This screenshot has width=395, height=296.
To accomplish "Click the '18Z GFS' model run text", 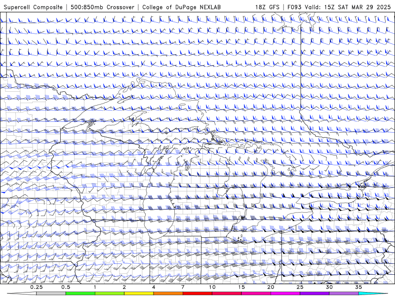I will pyautogui.click(x=267, y=7).
